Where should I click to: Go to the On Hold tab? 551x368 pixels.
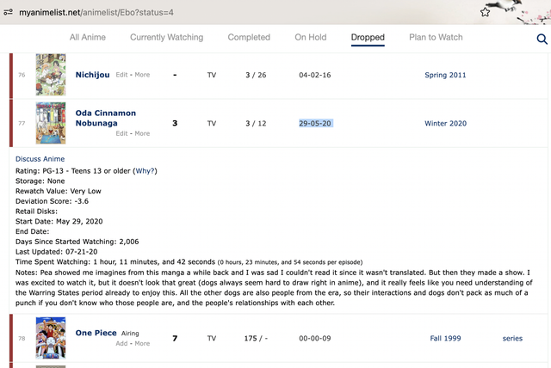pyautogui.click(x=311, y=38)
